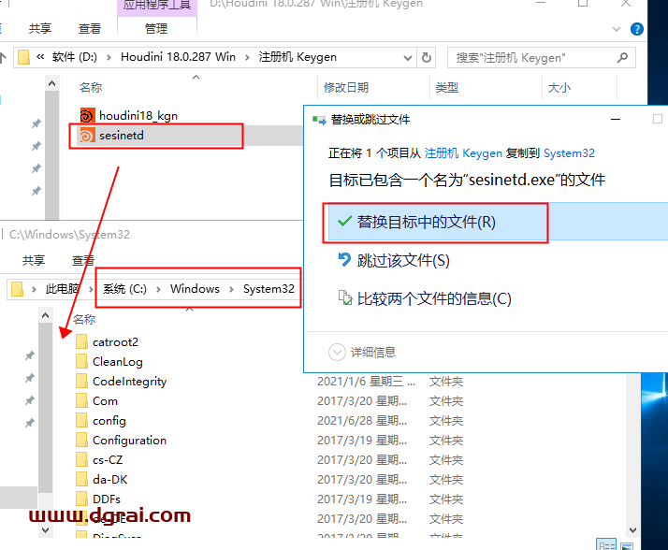Viewport: 668px width, 550px height.
Task: Select the Com folder icon
Action: [x=81, y=400]
